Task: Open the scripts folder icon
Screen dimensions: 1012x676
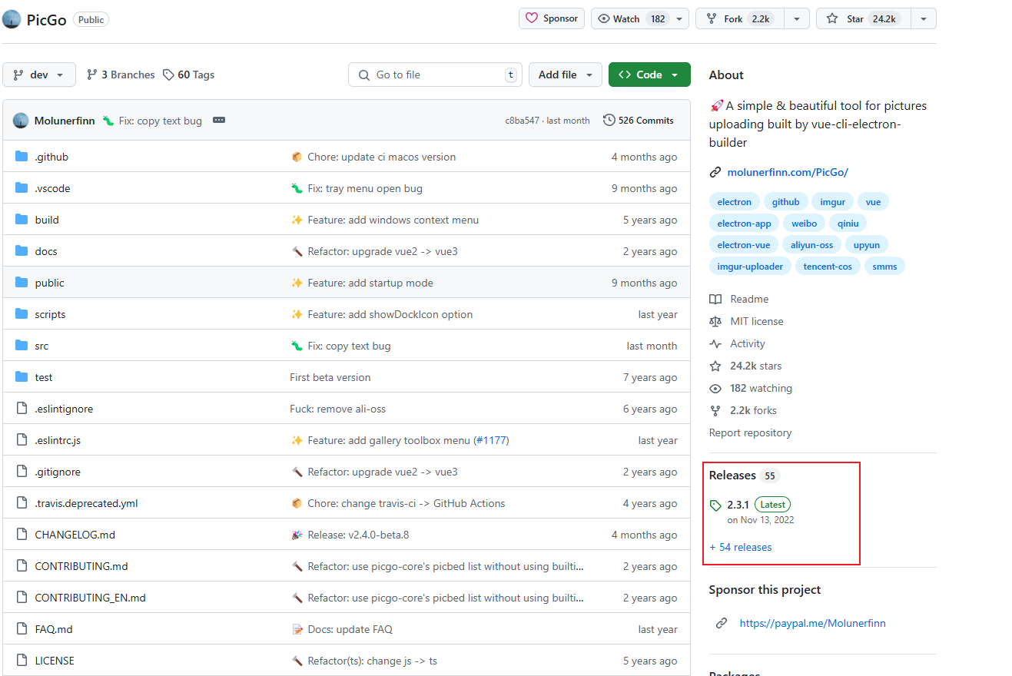Action: click(22, 314)
